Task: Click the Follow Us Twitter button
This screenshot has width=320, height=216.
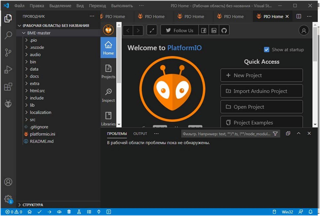Action: (x=179, y=30)
